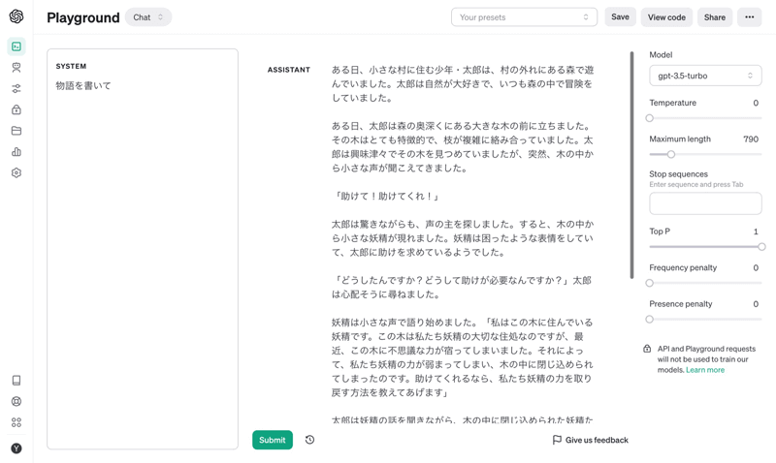Open the Fine-tuning sliders sidebar icon
The height and width of the screenshot is (463, 776).
pyautogui.click(x=16, y=89)
